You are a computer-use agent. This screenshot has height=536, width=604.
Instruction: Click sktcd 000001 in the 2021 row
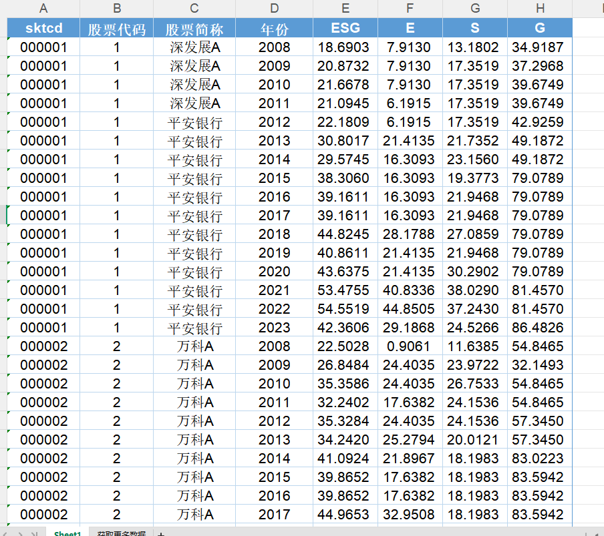43,290
